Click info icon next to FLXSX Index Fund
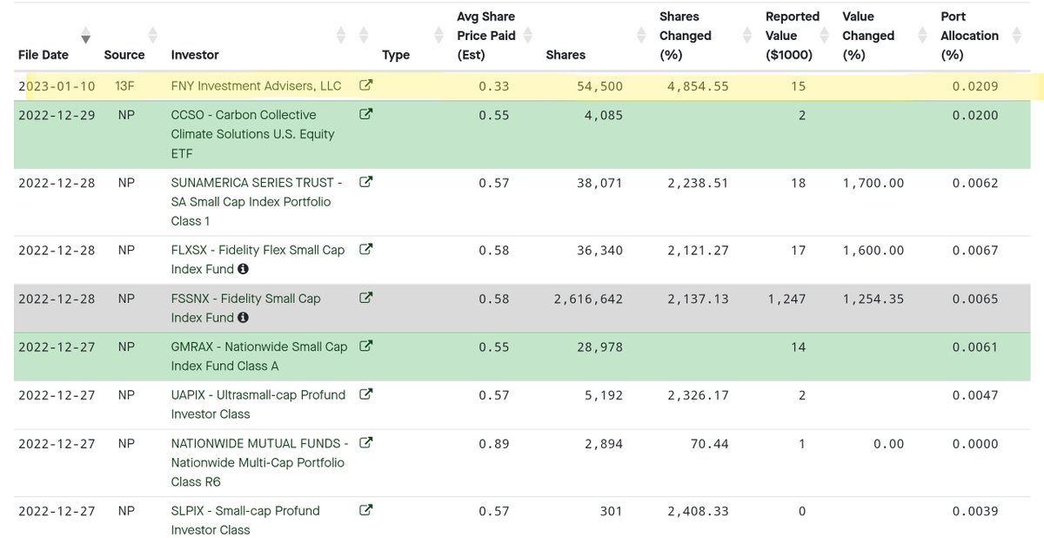 244,270
